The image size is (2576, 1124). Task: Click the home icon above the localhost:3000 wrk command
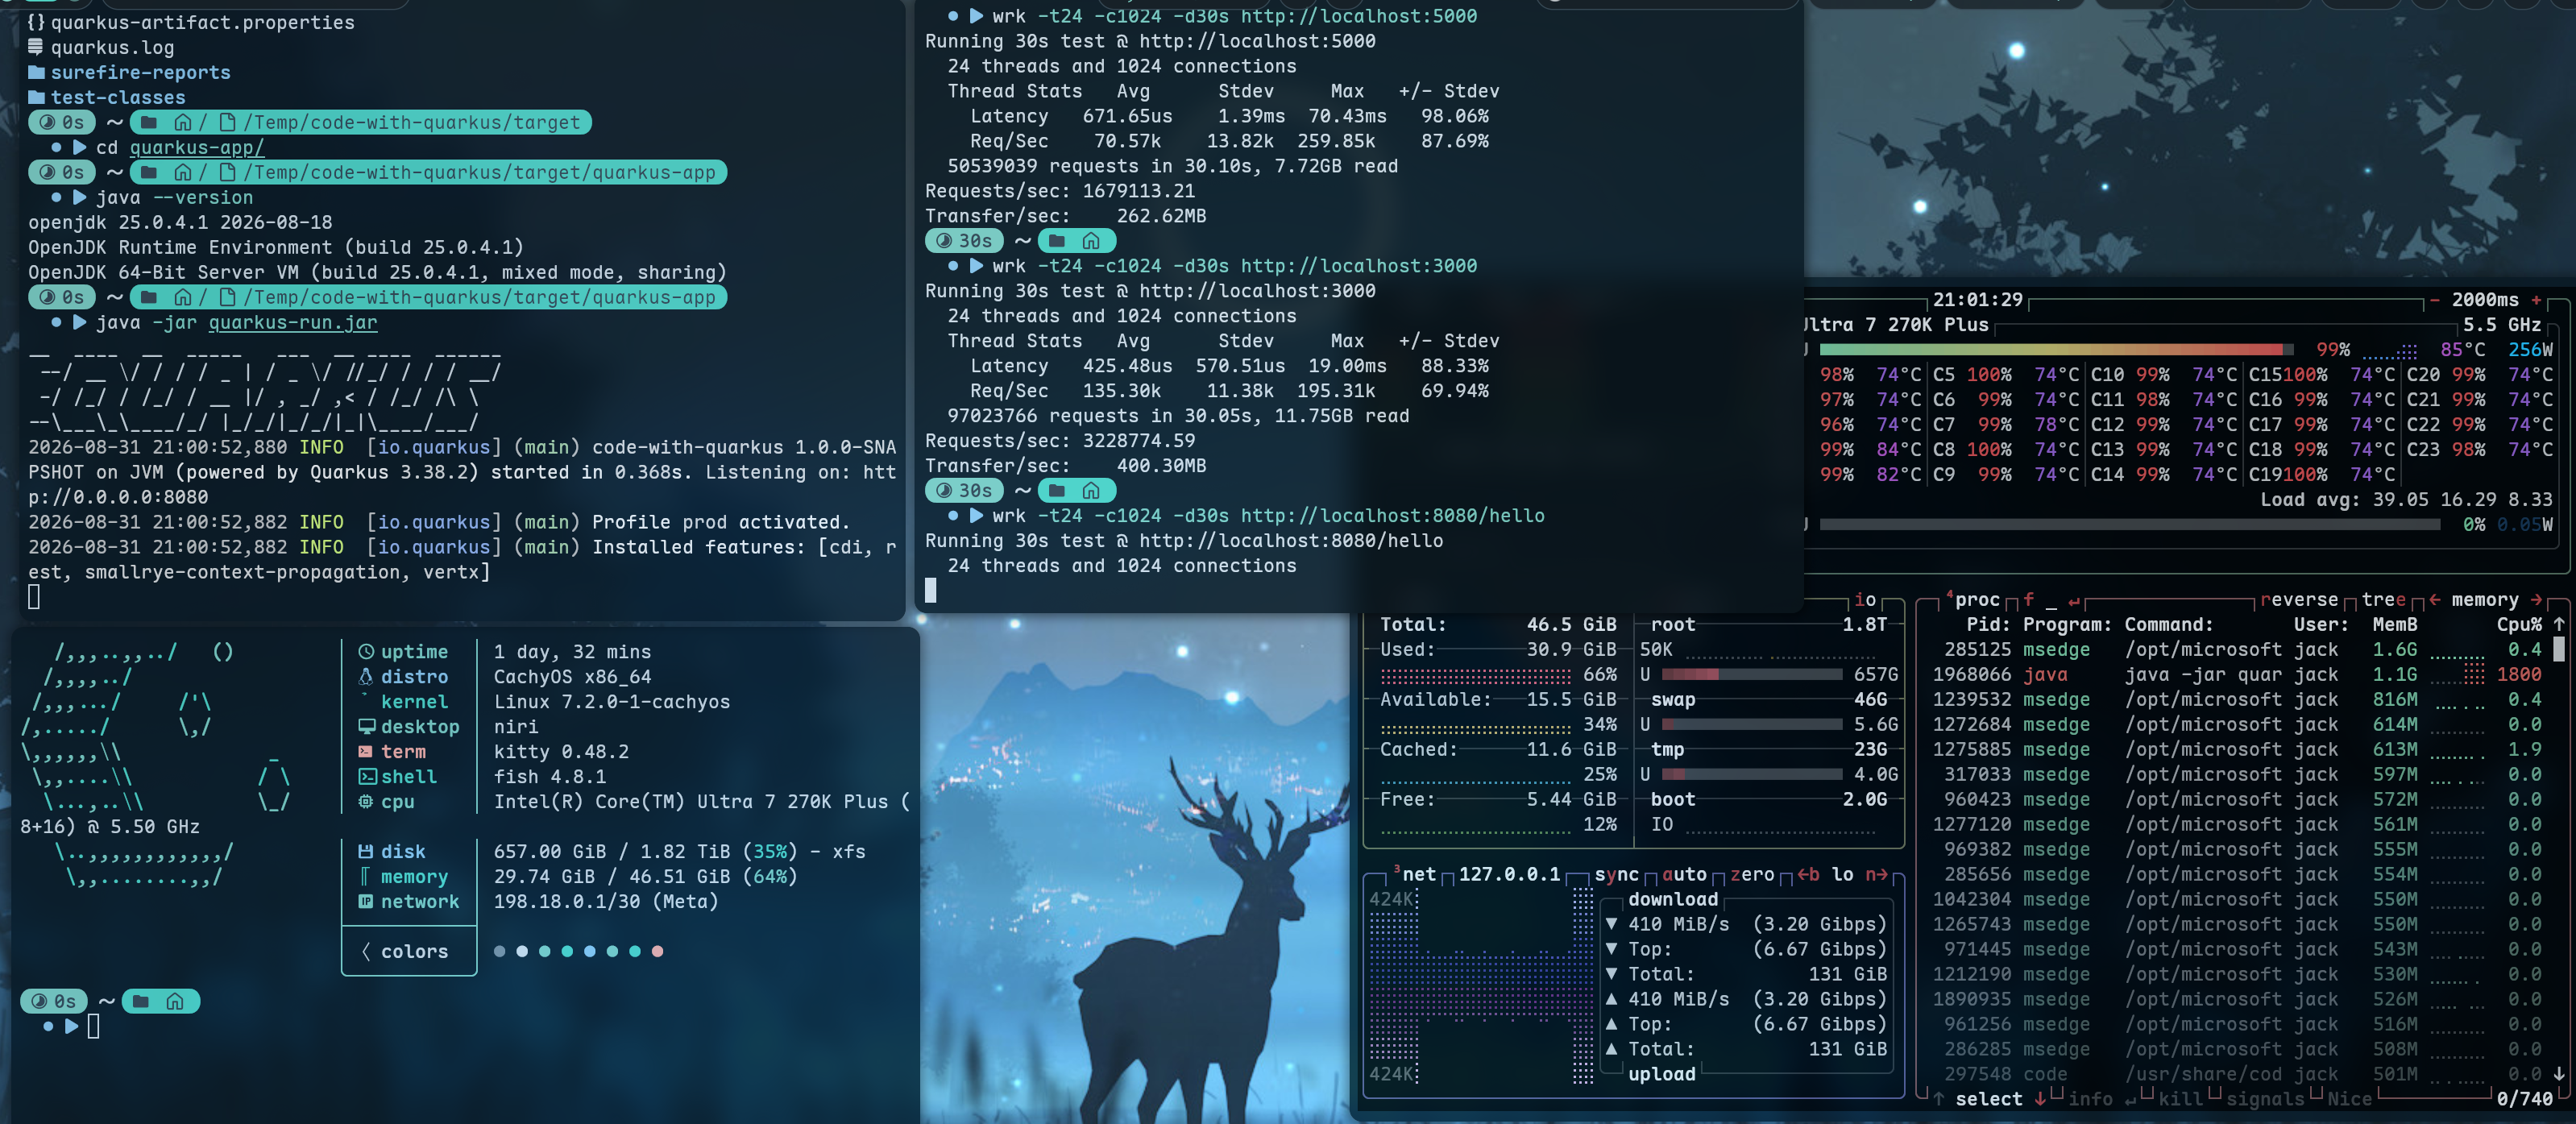pos(1091,241)
